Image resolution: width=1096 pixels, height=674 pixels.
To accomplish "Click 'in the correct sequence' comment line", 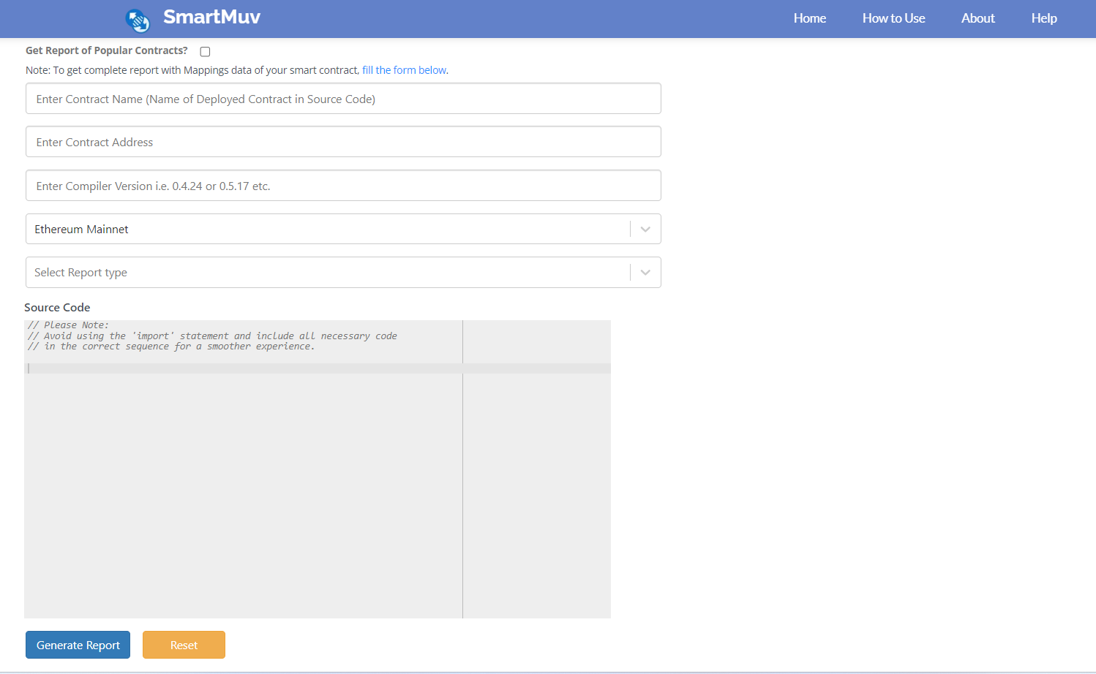I will pyautogui.click(x=171, y=347).
